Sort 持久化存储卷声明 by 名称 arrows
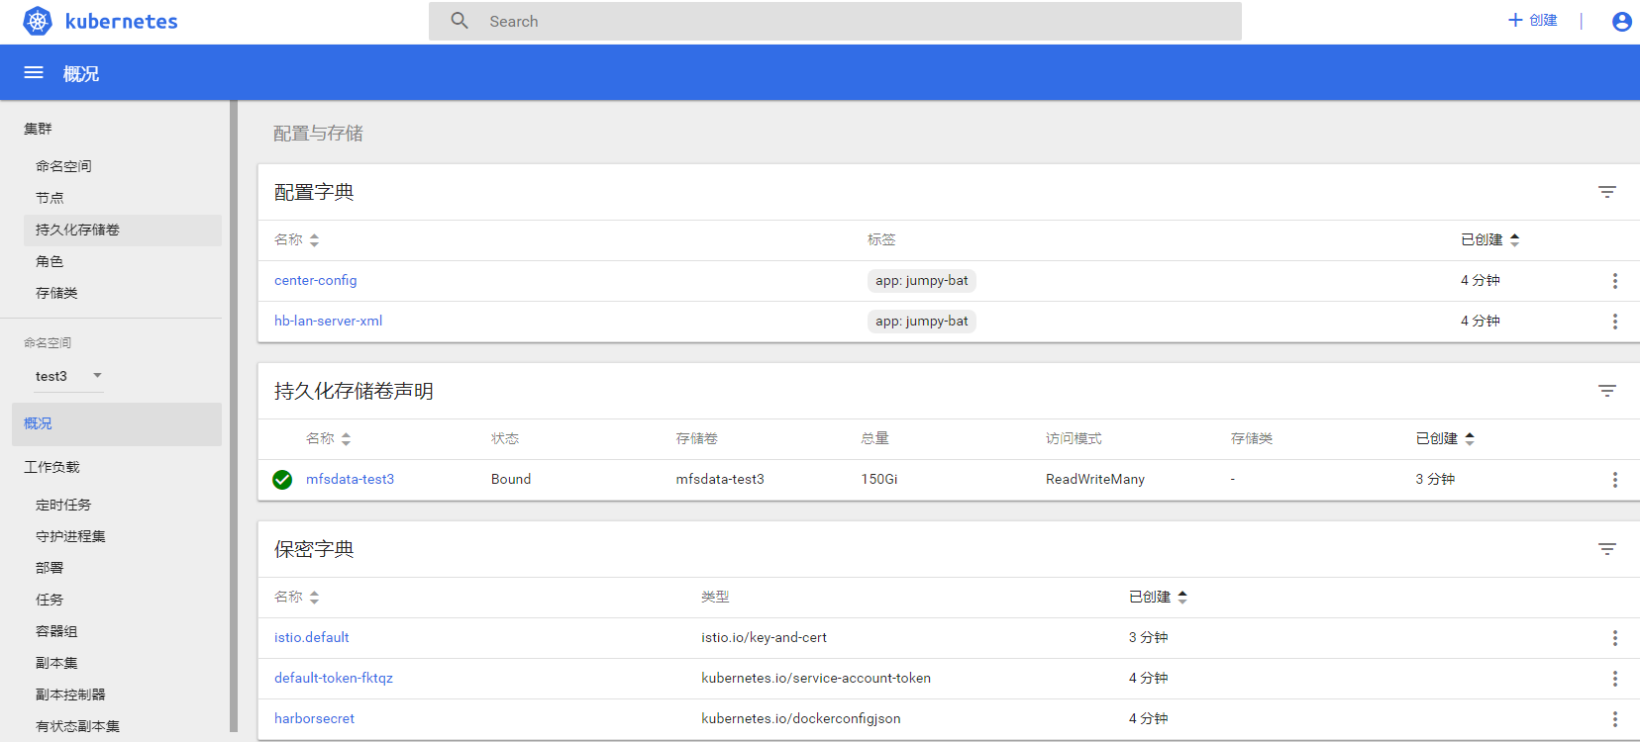Screen dimensions: 1640x742 (x=346, y=439)
